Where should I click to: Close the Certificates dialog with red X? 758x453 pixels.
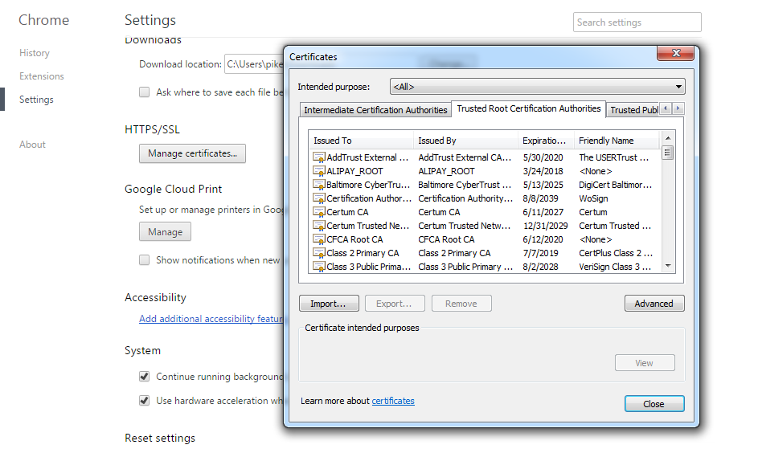675,53
